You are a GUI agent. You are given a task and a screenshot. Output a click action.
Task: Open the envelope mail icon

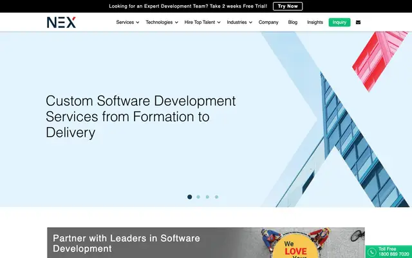pos(358,23)
